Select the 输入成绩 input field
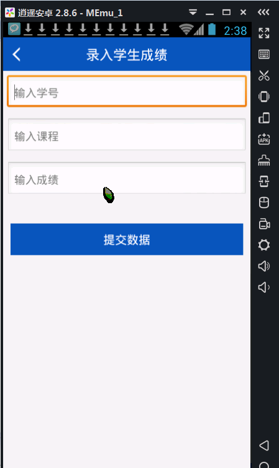Viewport: 279px width, 468px height. (127, 178)
